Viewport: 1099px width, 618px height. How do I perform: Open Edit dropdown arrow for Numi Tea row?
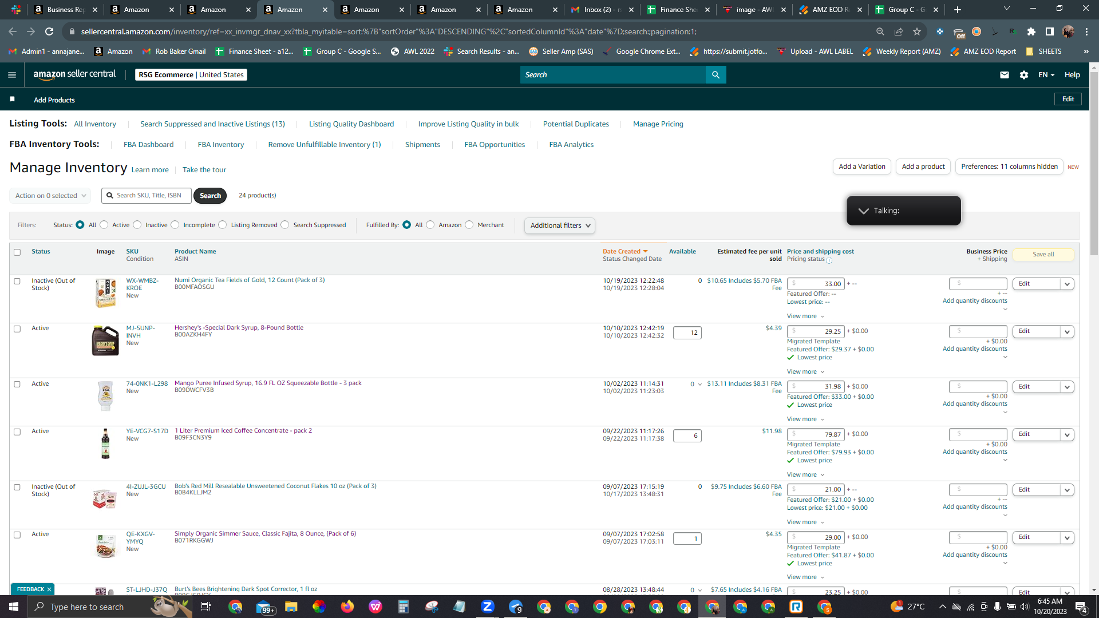click(x=1067, y=284)
